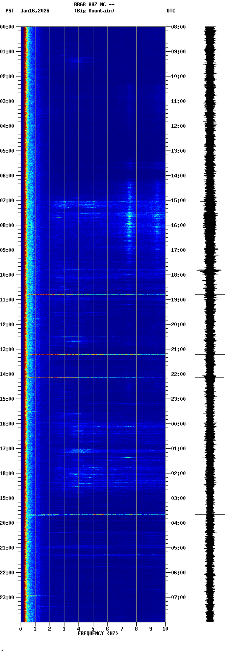Click the 'UTC' timezone header
The image size is (228, 655).
pyautogui.click(x=171, y=11)
